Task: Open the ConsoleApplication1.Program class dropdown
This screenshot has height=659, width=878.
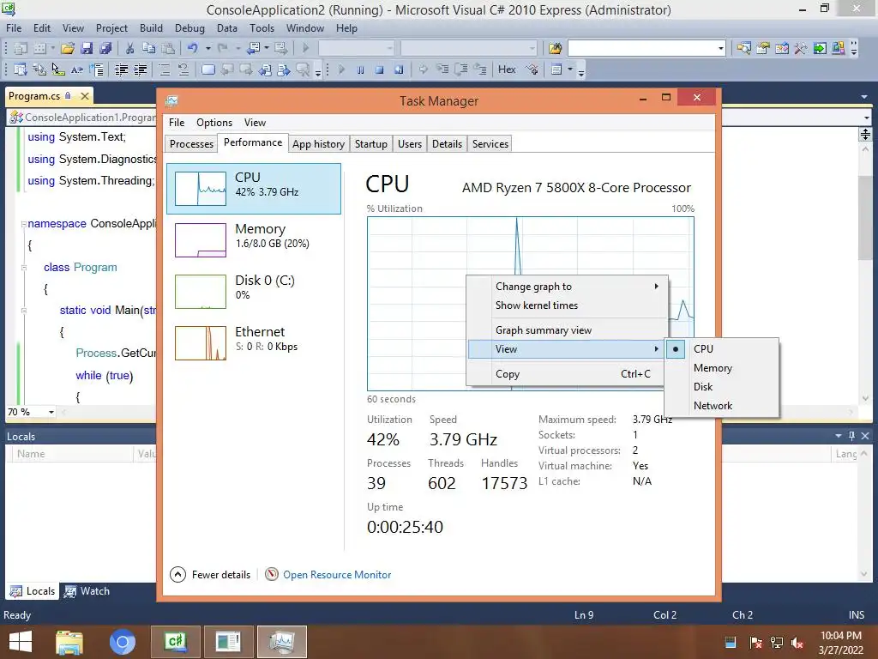Action: [83, 117]
